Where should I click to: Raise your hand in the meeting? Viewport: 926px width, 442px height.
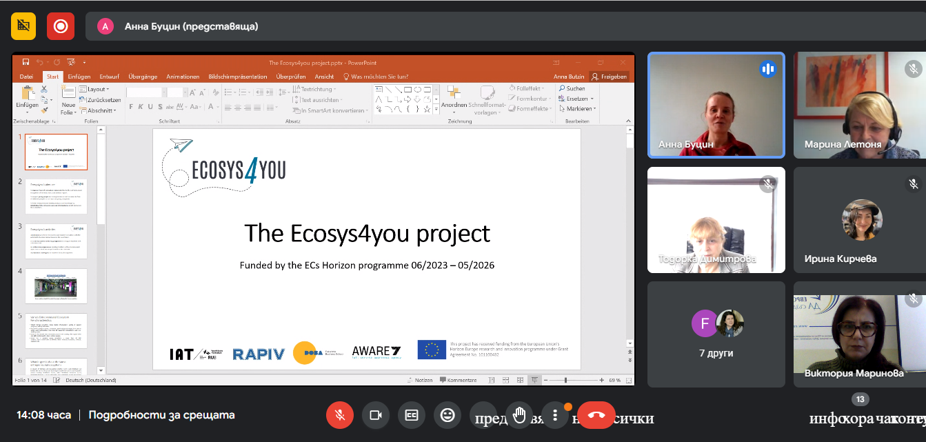(x=519, y=415)
